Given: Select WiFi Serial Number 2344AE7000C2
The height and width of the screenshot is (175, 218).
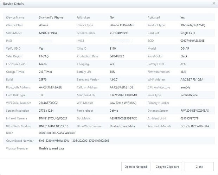Looking at the screenshot, I should point(48,103).
